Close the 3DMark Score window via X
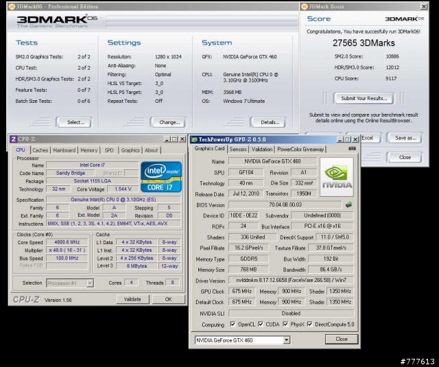This screenshot has width=439, height=367. (x=424, y=6)
